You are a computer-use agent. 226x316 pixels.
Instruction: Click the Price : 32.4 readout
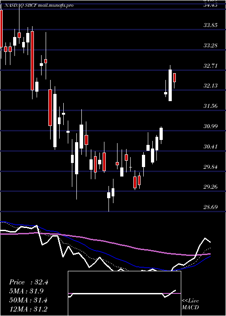pos(28,282)
